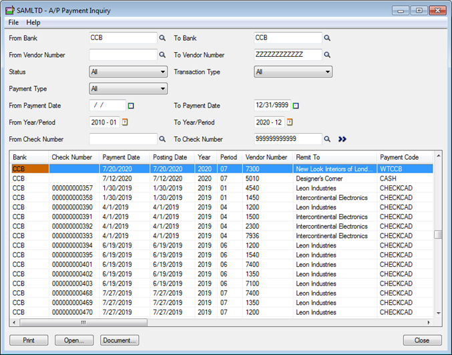Click the WTCCB payment code cell
Image resolution: width=452 pixels, height=355 pixels.
click(x=405, y=169)
